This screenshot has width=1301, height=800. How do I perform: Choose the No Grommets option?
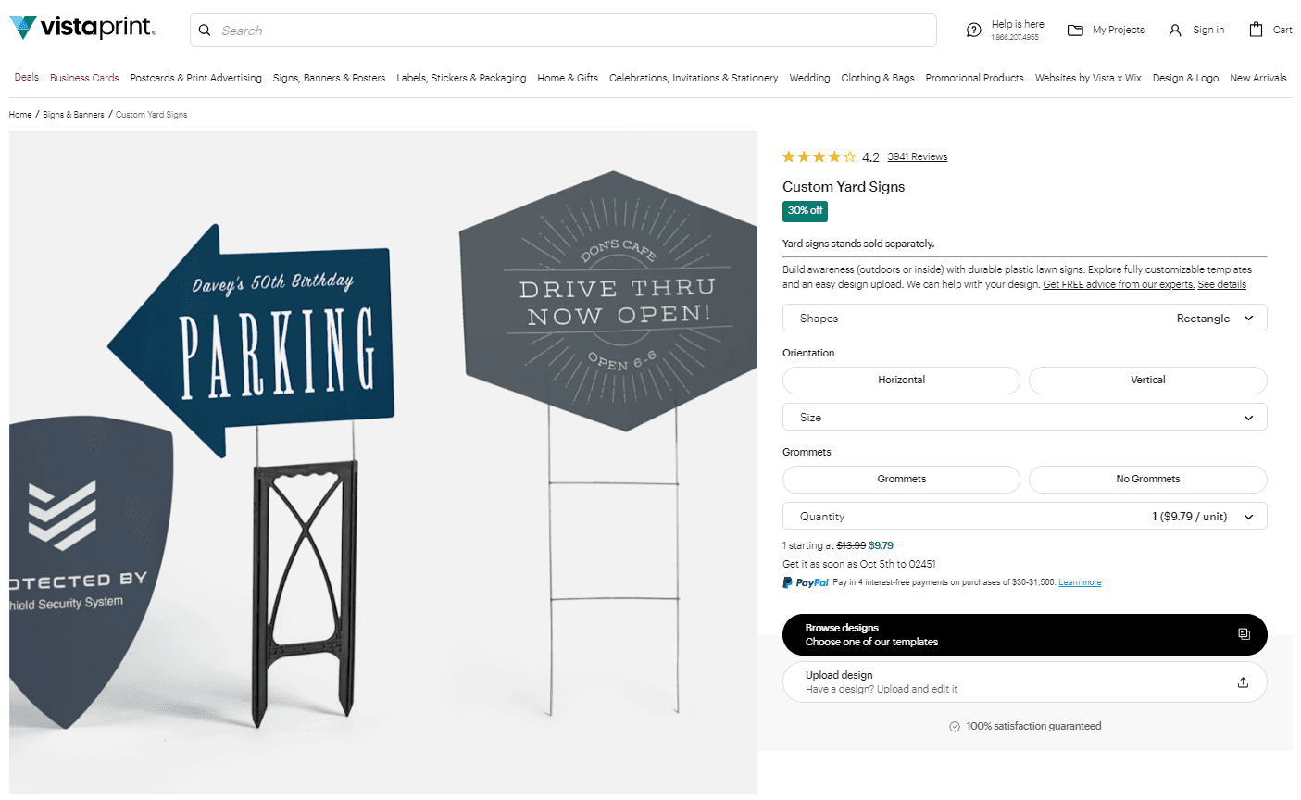coord(1147,480)
